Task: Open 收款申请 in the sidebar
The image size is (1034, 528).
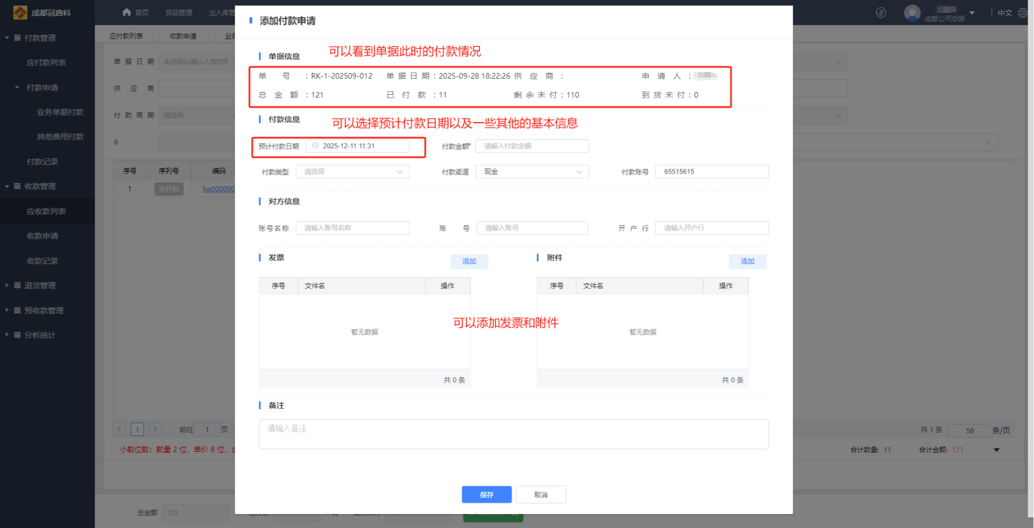Action: (x=43, y=236)
